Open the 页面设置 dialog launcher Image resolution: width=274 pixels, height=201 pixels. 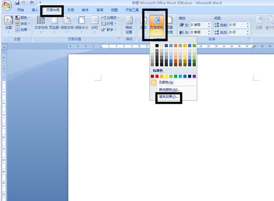tap(119, 39)
